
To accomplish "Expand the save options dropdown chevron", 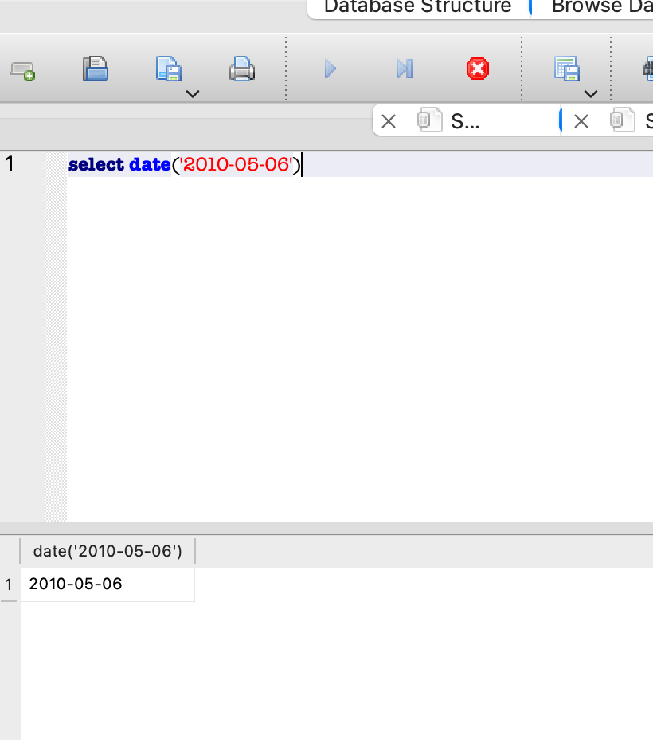I will click(192, 94).
